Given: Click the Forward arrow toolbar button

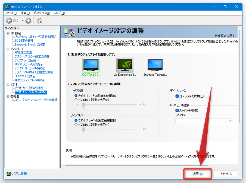Looking at the screenshot, I should tap(28, 21).
